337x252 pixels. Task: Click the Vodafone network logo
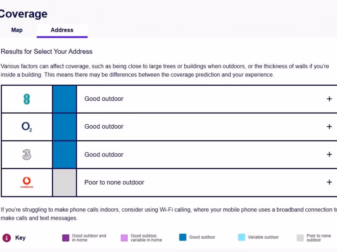click(27, 182)
